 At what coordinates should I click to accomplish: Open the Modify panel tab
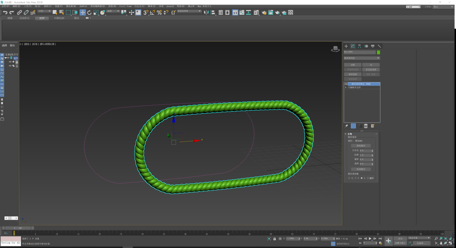tap(353, 46)
